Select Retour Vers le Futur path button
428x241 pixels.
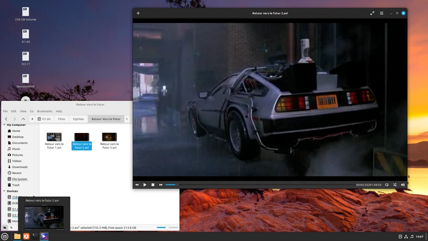pyautogui.click(x=106, y=119)
